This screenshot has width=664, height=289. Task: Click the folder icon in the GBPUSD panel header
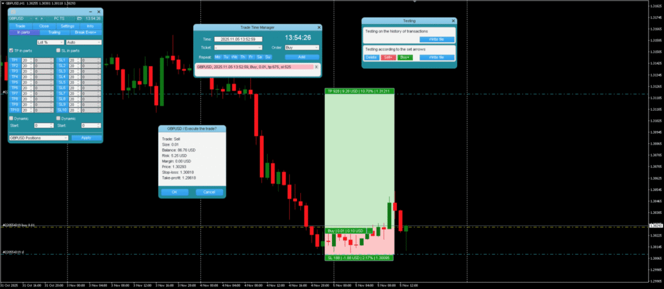80,19
